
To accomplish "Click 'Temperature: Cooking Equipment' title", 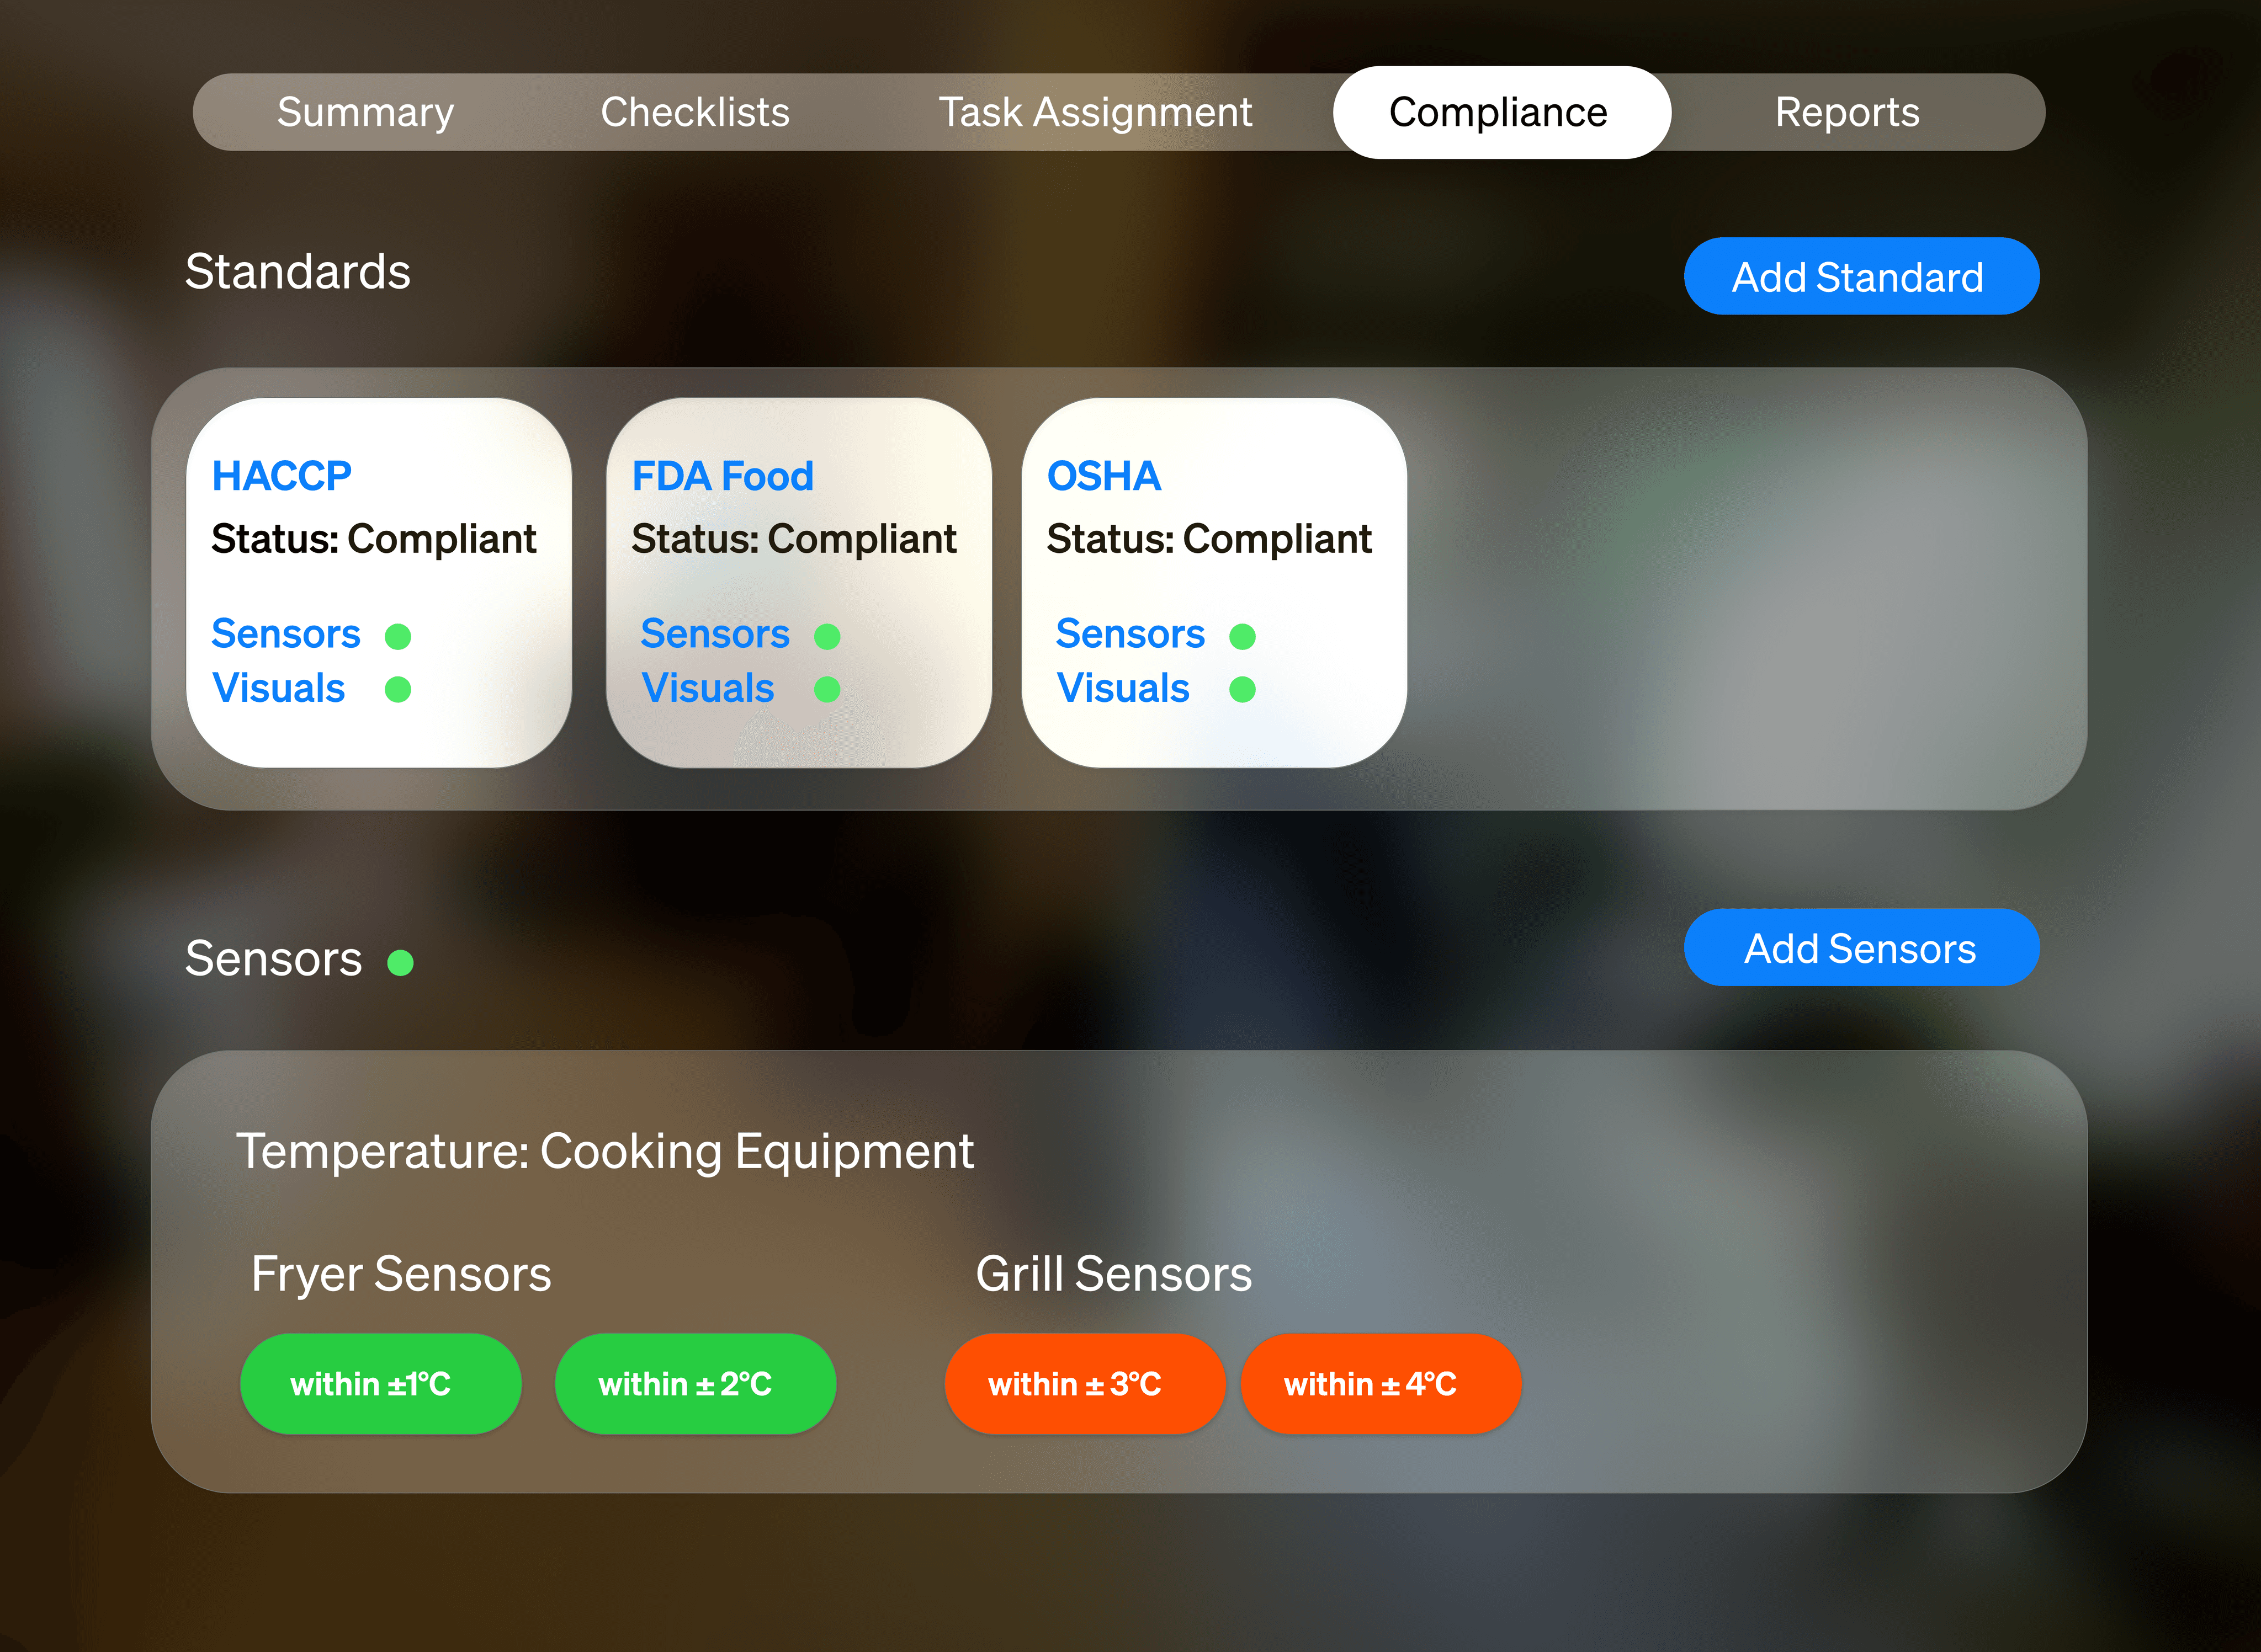I will click(x=604, y=1152).
